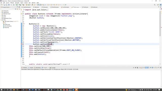Expand the Registration Form project
The width and height of the screenshot is (162, 91).
pyautogui.click(x=1, y=18)
